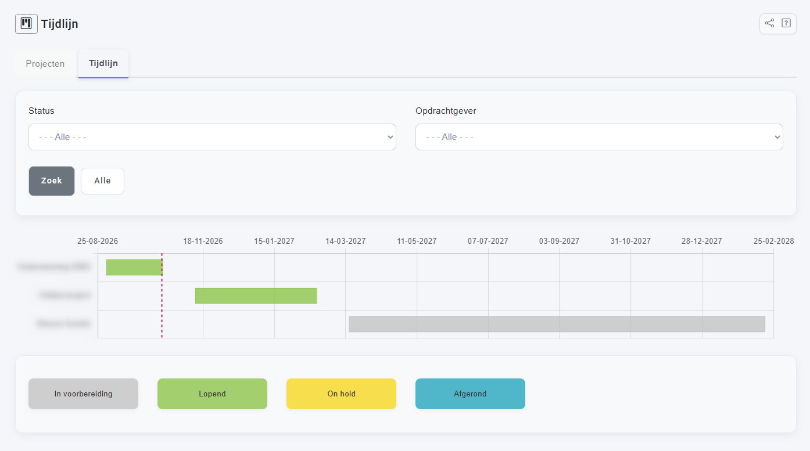Click the second-row green timeline bar
The image size is (810, 451).
[256, 296]
